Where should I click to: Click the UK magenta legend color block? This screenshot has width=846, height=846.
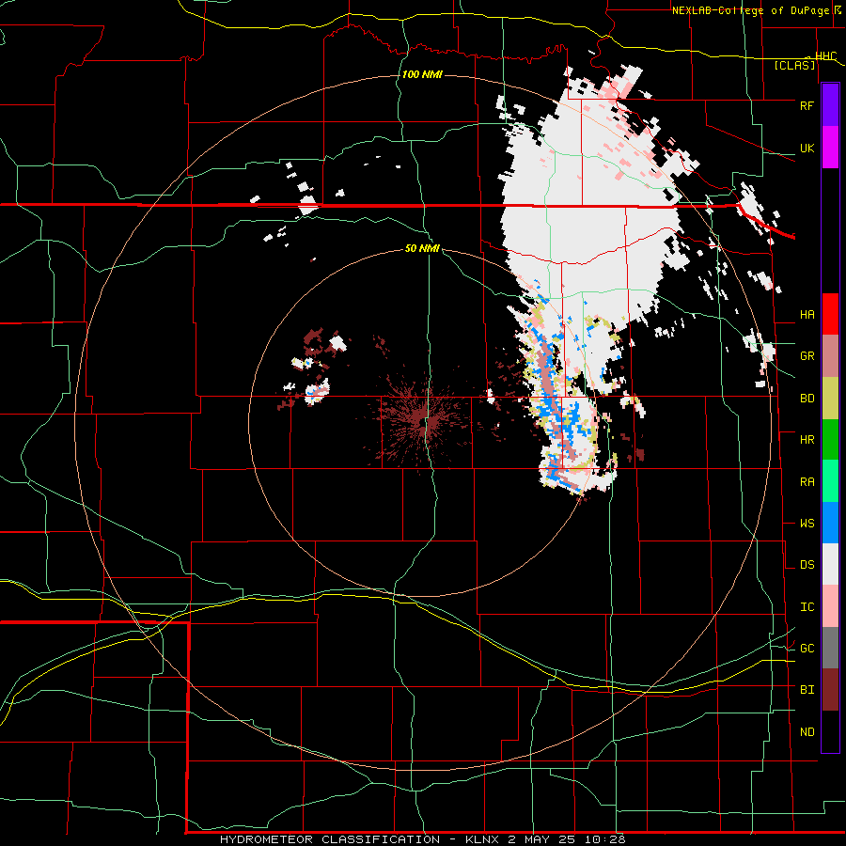(x=830, y=148)
